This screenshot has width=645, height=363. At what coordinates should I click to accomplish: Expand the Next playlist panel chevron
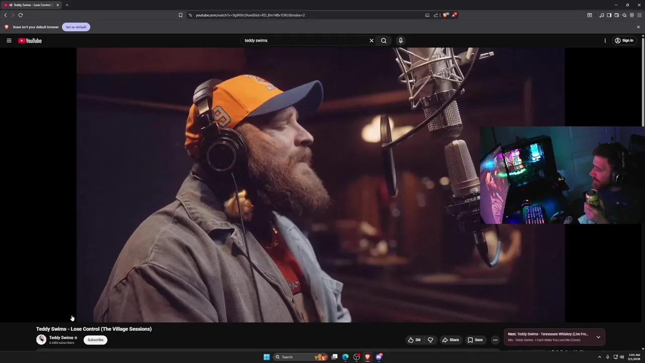598,337
